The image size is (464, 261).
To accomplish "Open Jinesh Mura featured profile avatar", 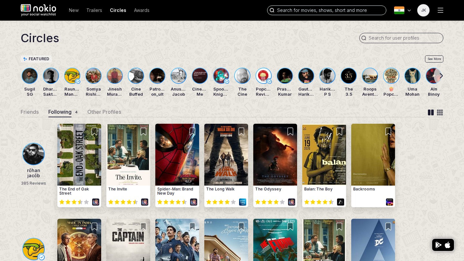I will (x=115, y=76).
